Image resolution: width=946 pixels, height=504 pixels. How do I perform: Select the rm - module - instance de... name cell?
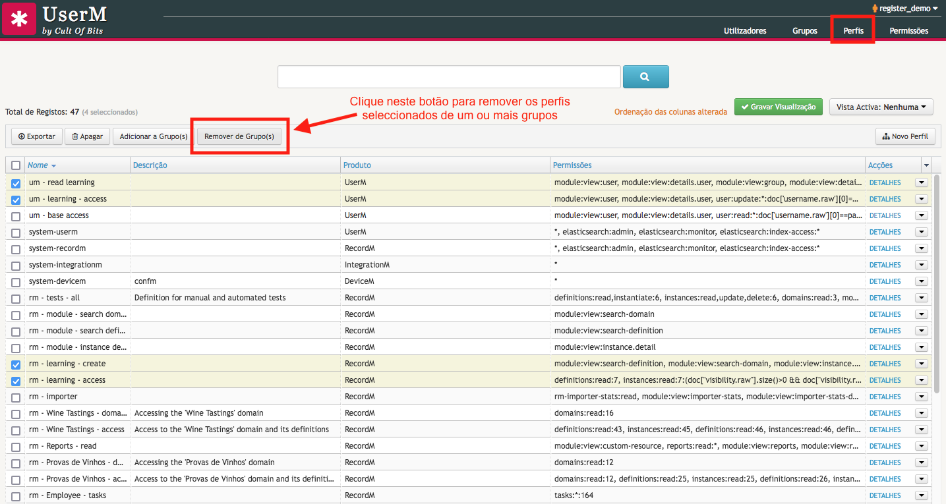(x=78, y=347)
